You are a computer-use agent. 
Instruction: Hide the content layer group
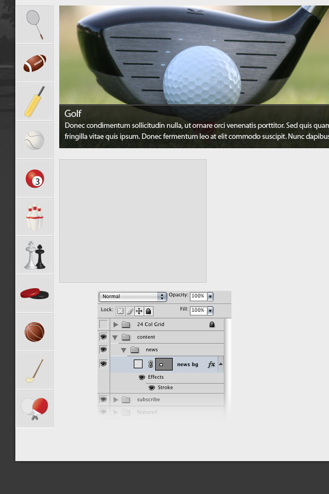pyautogui.click(x=103, y=337)
